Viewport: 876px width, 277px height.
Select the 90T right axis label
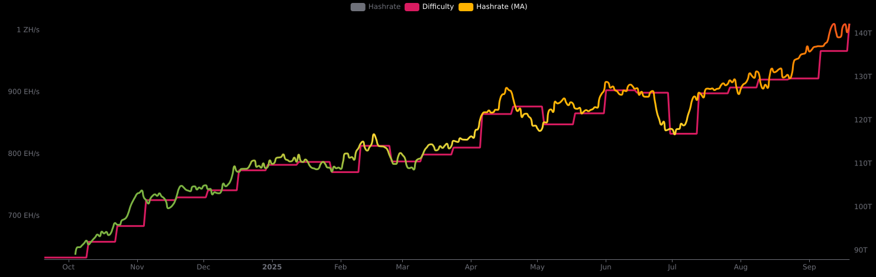click(861, 250)
